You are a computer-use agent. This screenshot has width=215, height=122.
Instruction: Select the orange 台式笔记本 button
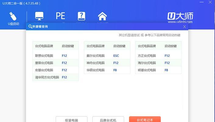[x=145, y=119]
